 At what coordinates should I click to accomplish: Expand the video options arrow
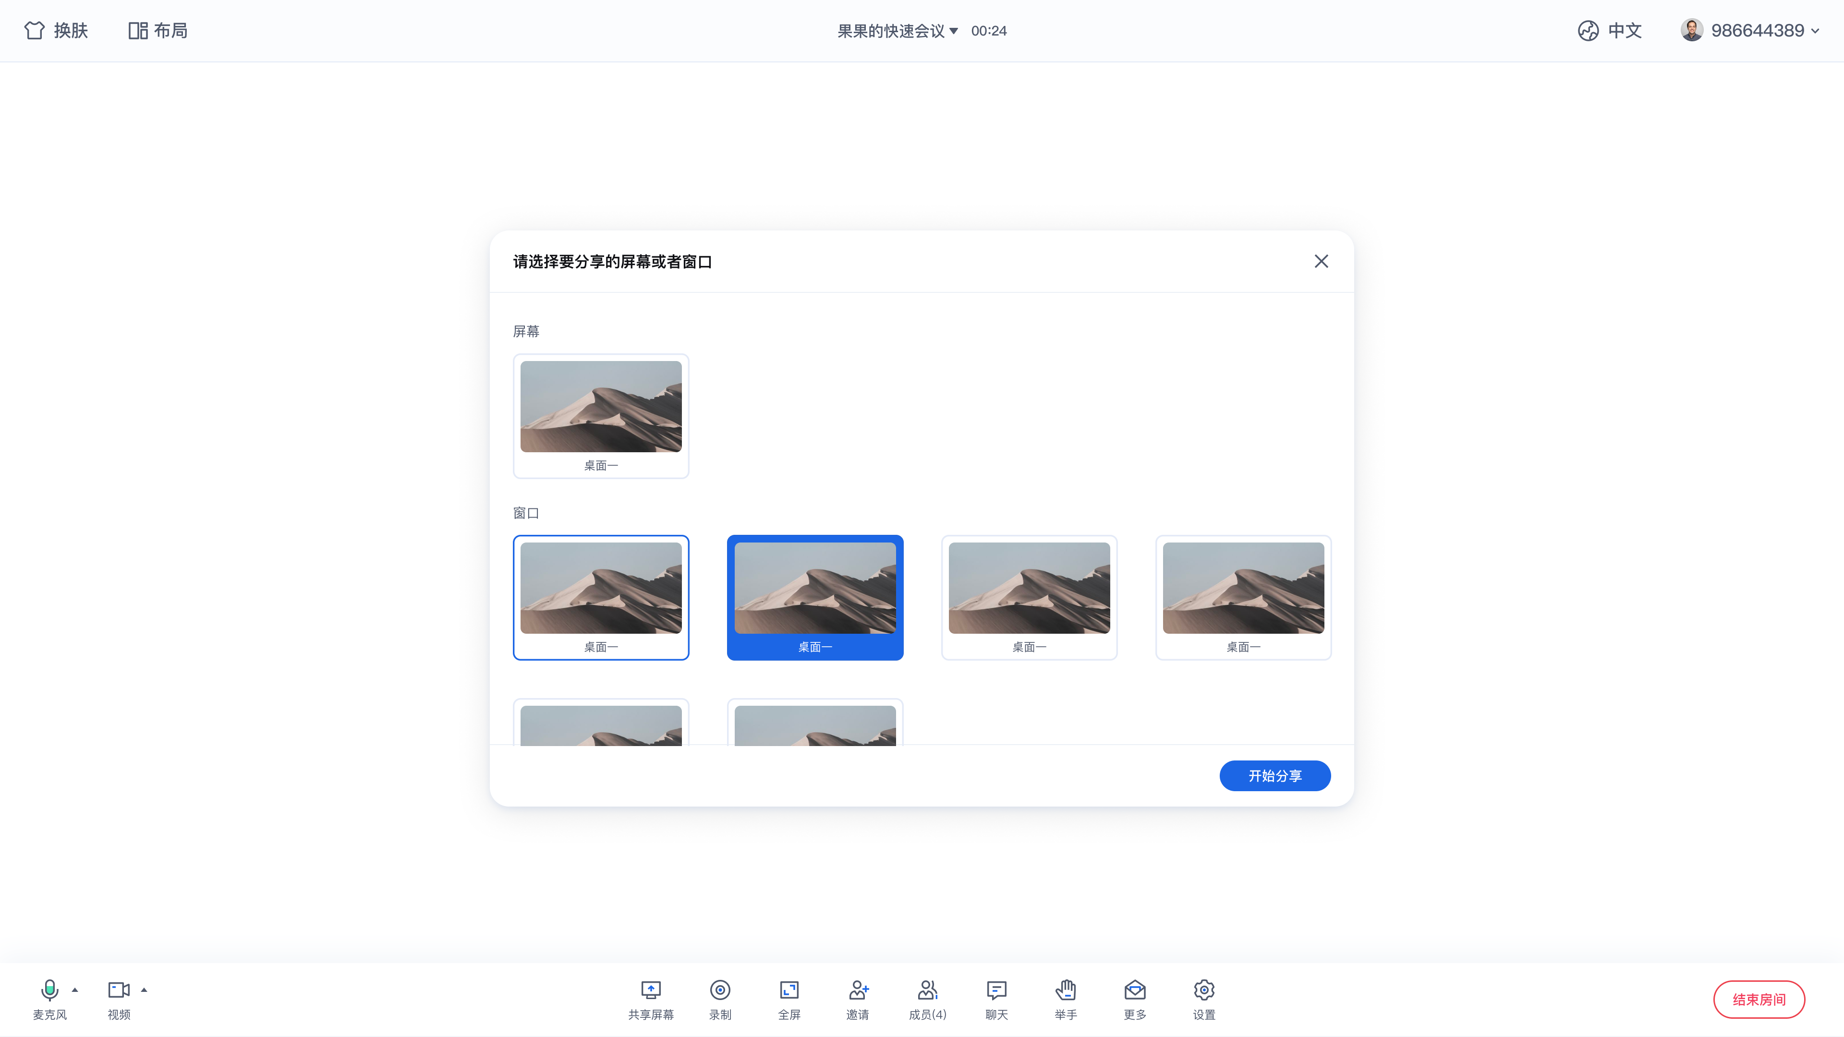(x=144, y=990)
